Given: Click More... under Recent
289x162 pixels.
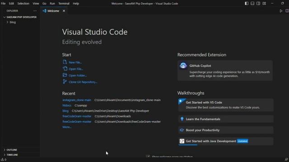Looking at the screenshot, I should tap(67, 127).
